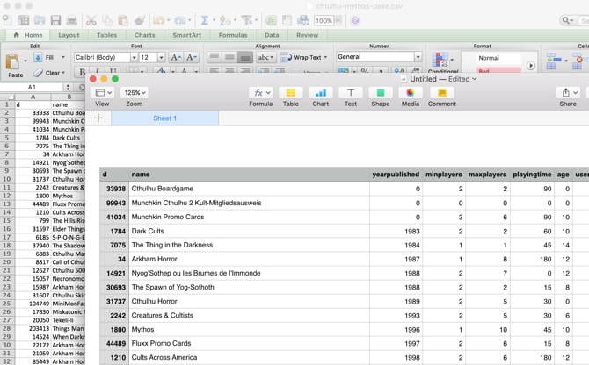Click the Filter funnel icon in Excel

[246, 20]
